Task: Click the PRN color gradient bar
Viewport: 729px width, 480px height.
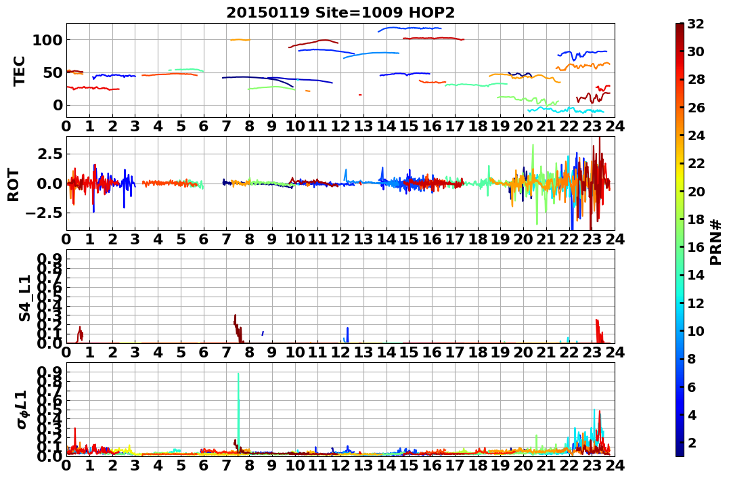Action: click(680, 239)
